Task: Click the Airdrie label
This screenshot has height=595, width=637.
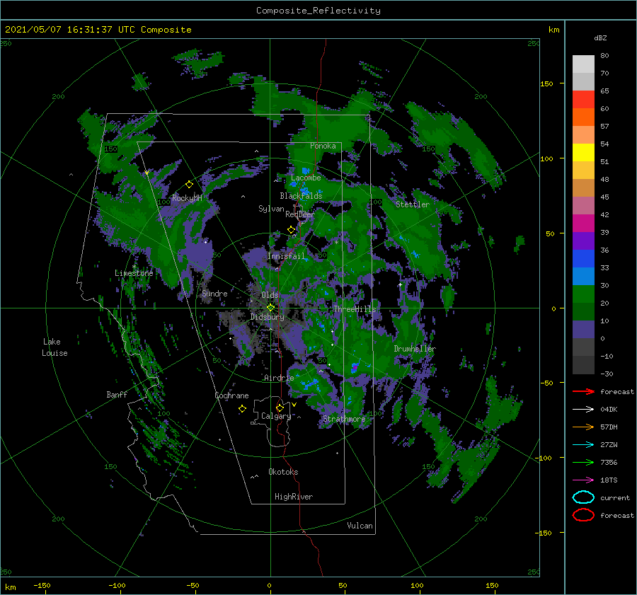Action: (279, 378)
